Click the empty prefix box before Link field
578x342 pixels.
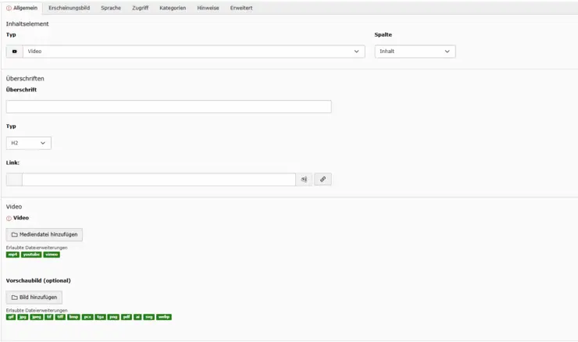[14, 180]
